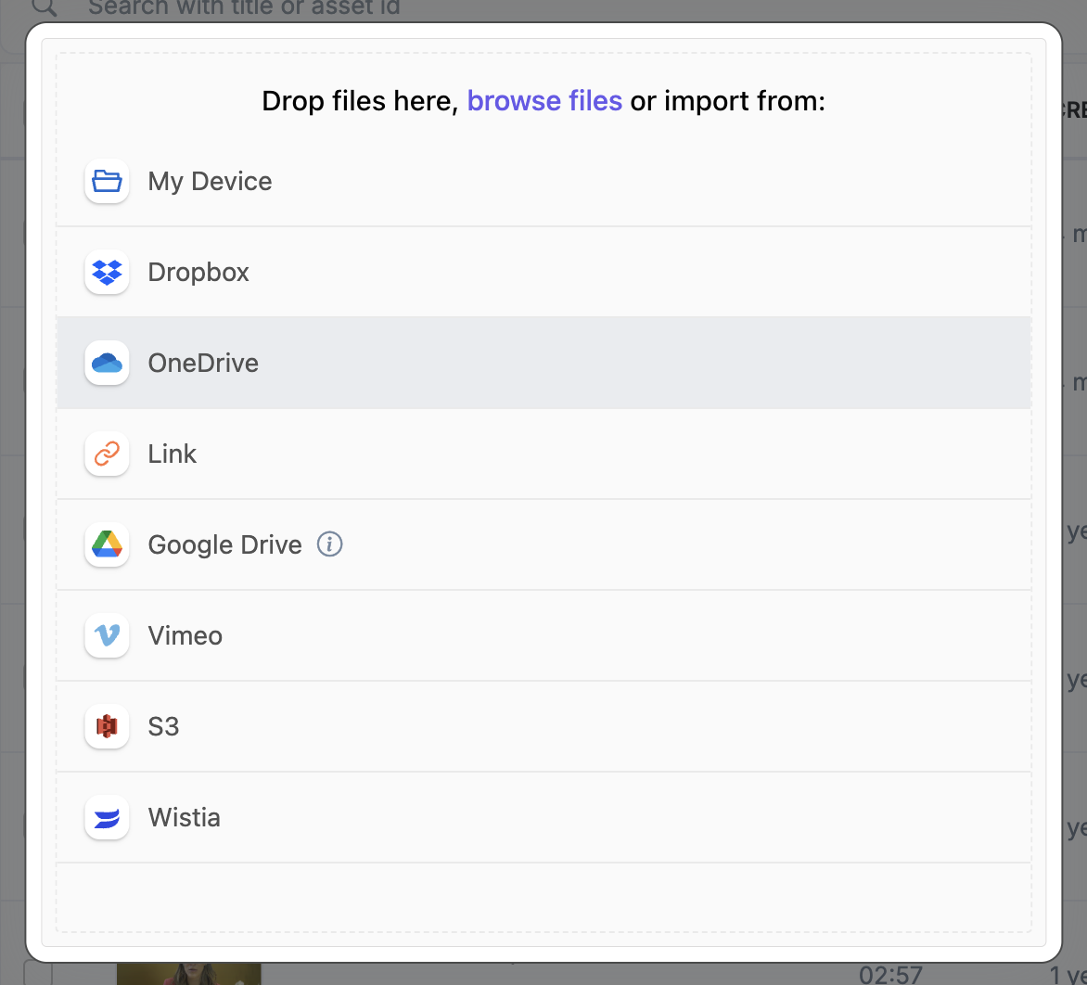Click the Vimeo logo icon
The width and height of the screenshot is (1087, 985).
[107, 635]
